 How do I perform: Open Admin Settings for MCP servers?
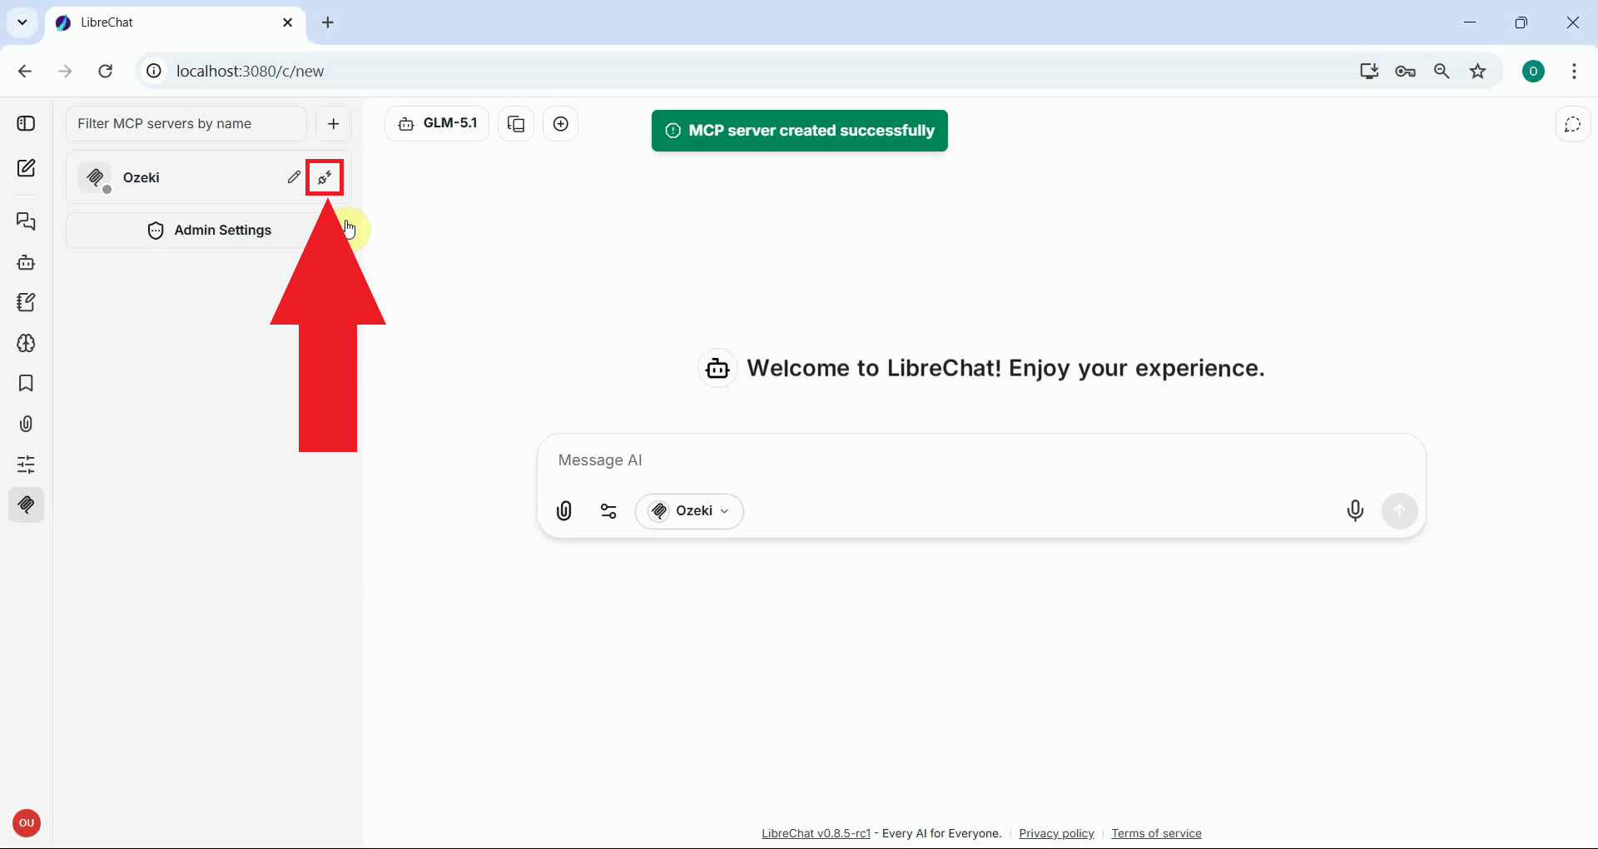pyautogui.click(x=209, y=231)
